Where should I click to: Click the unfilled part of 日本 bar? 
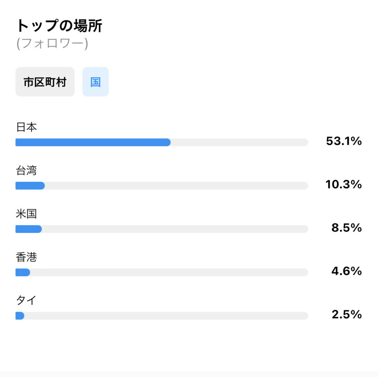[239, 142]
